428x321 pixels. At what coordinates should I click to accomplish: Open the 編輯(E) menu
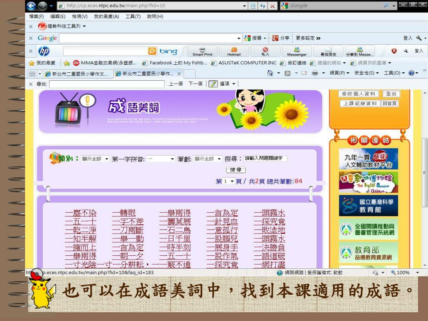[58, 16]
